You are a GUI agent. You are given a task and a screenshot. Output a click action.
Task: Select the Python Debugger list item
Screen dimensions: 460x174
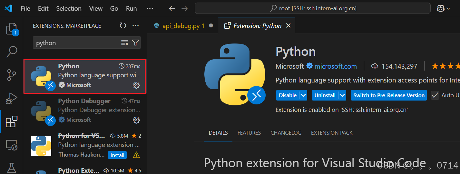point(85,111)
